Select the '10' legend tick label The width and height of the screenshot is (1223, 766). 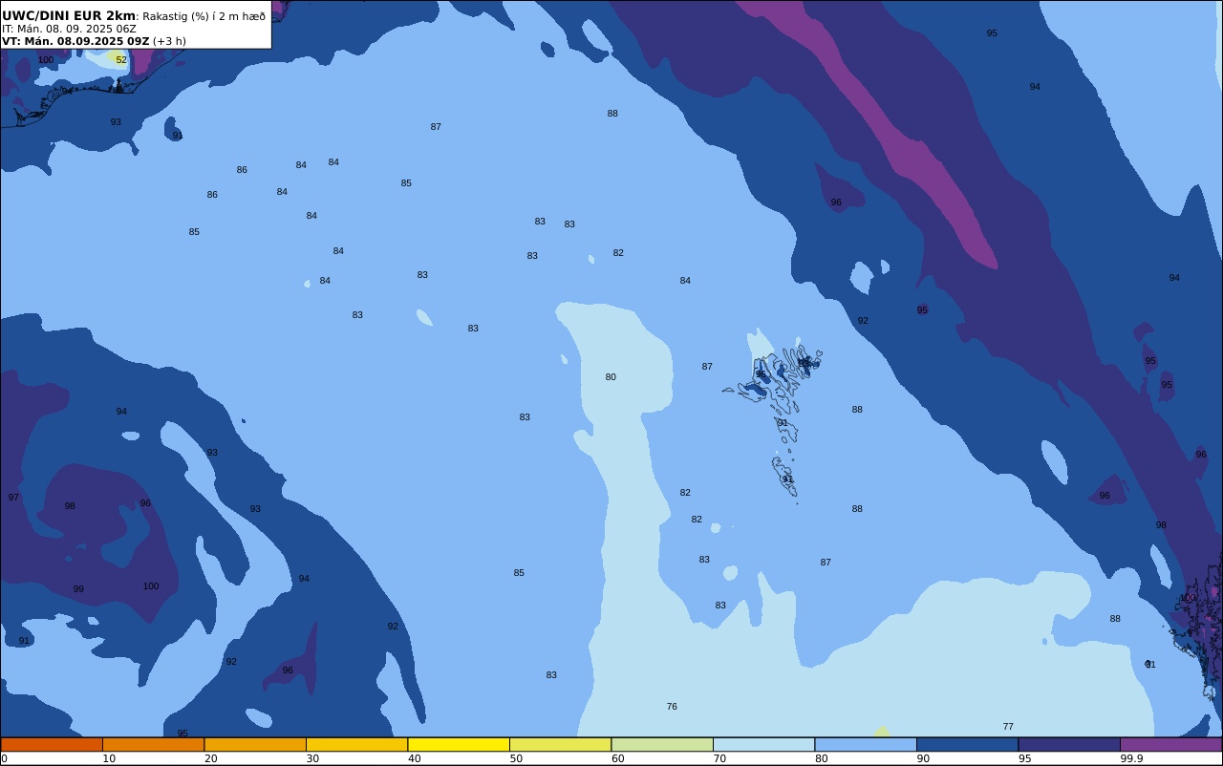(x=109, y=758)
